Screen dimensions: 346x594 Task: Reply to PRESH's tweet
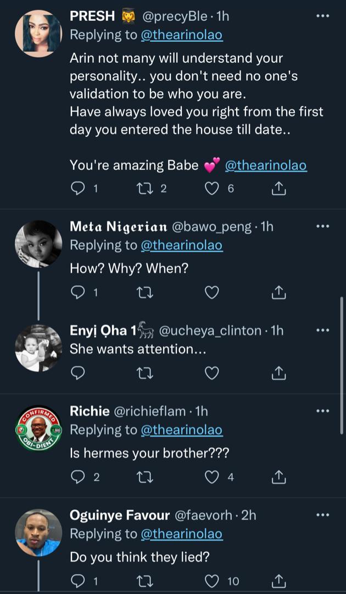point(79,189)
